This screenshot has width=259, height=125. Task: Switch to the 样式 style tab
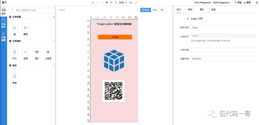pos(190,10)
